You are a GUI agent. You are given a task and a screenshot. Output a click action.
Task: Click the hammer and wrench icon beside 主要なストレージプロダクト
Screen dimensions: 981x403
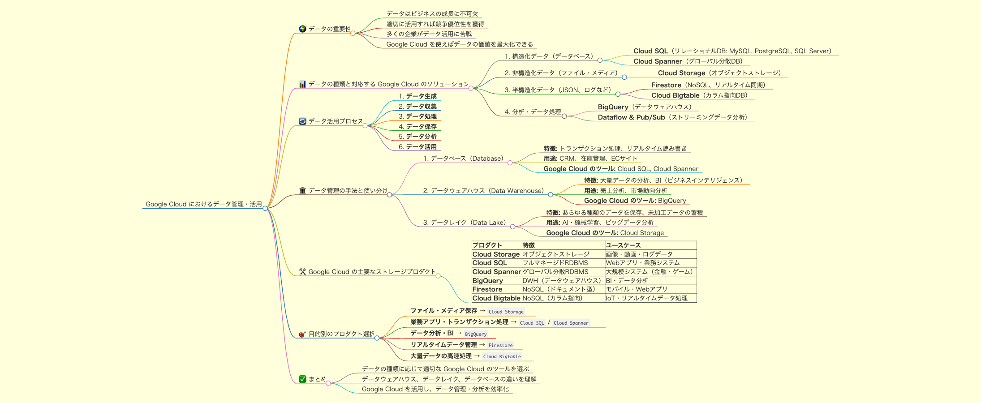302,272
